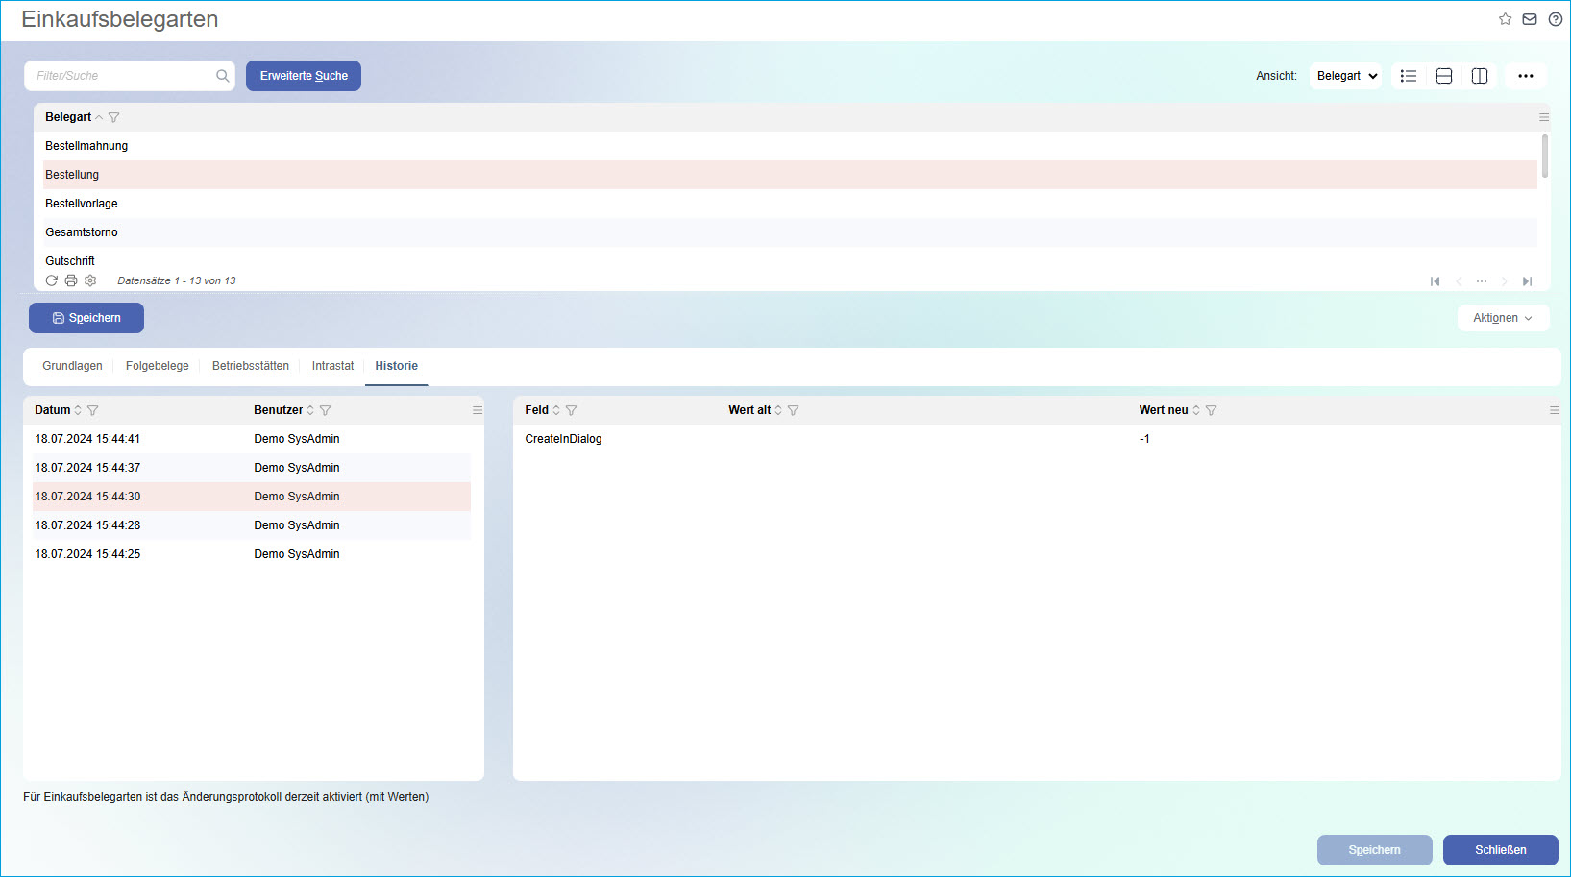Click the favorite star icon
The image size is (1571, 877).
[x=1505, y=19]
